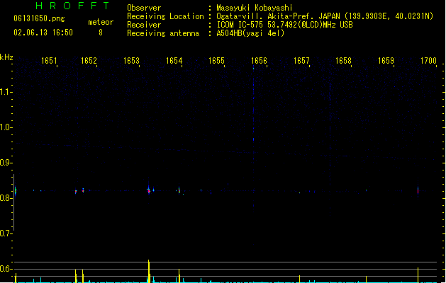Click the 0.6 kHz axis label
Image resolution: width=446 pixels, height=283 pixels.
[x=6, y=269]
